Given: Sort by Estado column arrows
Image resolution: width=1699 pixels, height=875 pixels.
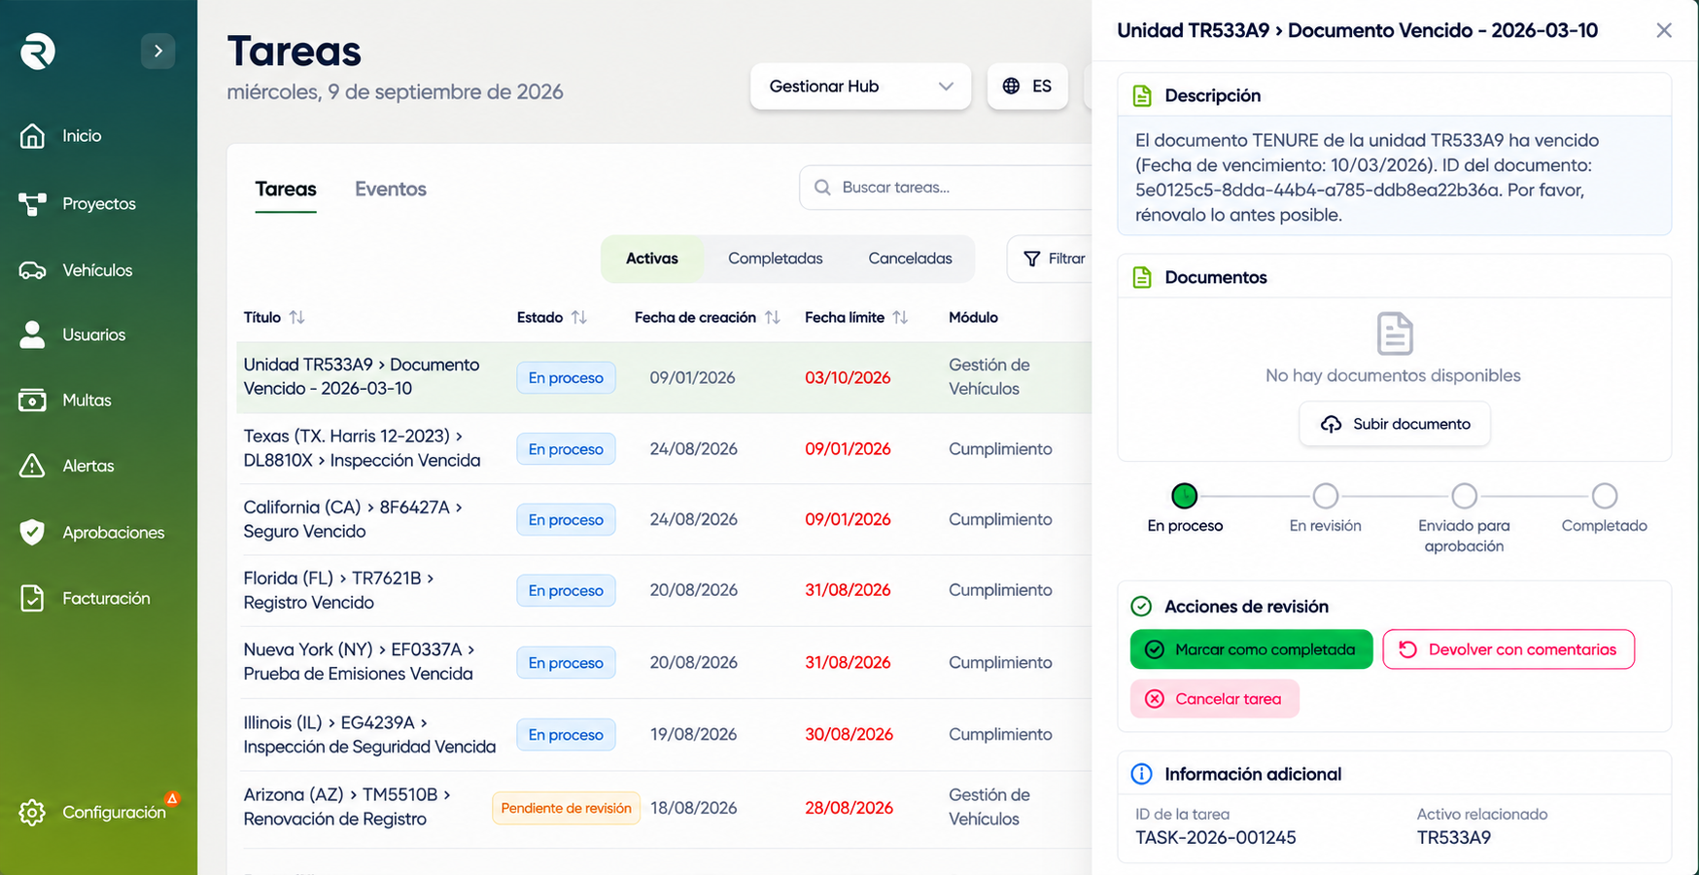Looking at the screenshot, I should click(x=579, y=317).
